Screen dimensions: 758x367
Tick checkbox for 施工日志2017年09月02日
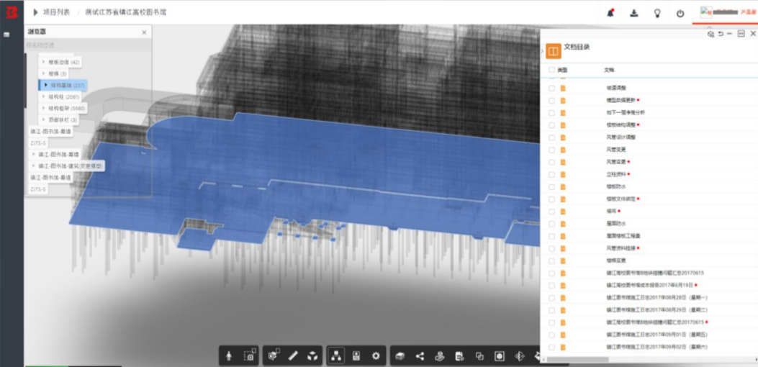point(551,347)
